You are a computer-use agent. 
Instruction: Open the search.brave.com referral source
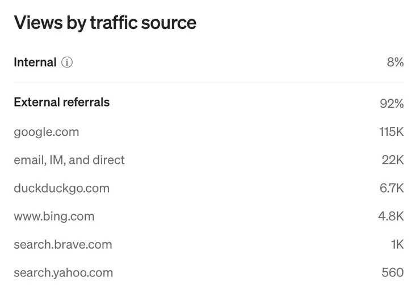coord(63,245)
